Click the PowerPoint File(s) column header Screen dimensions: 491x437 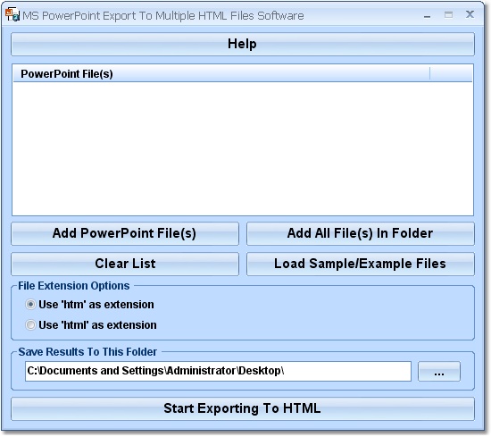(x=221, y=74)
